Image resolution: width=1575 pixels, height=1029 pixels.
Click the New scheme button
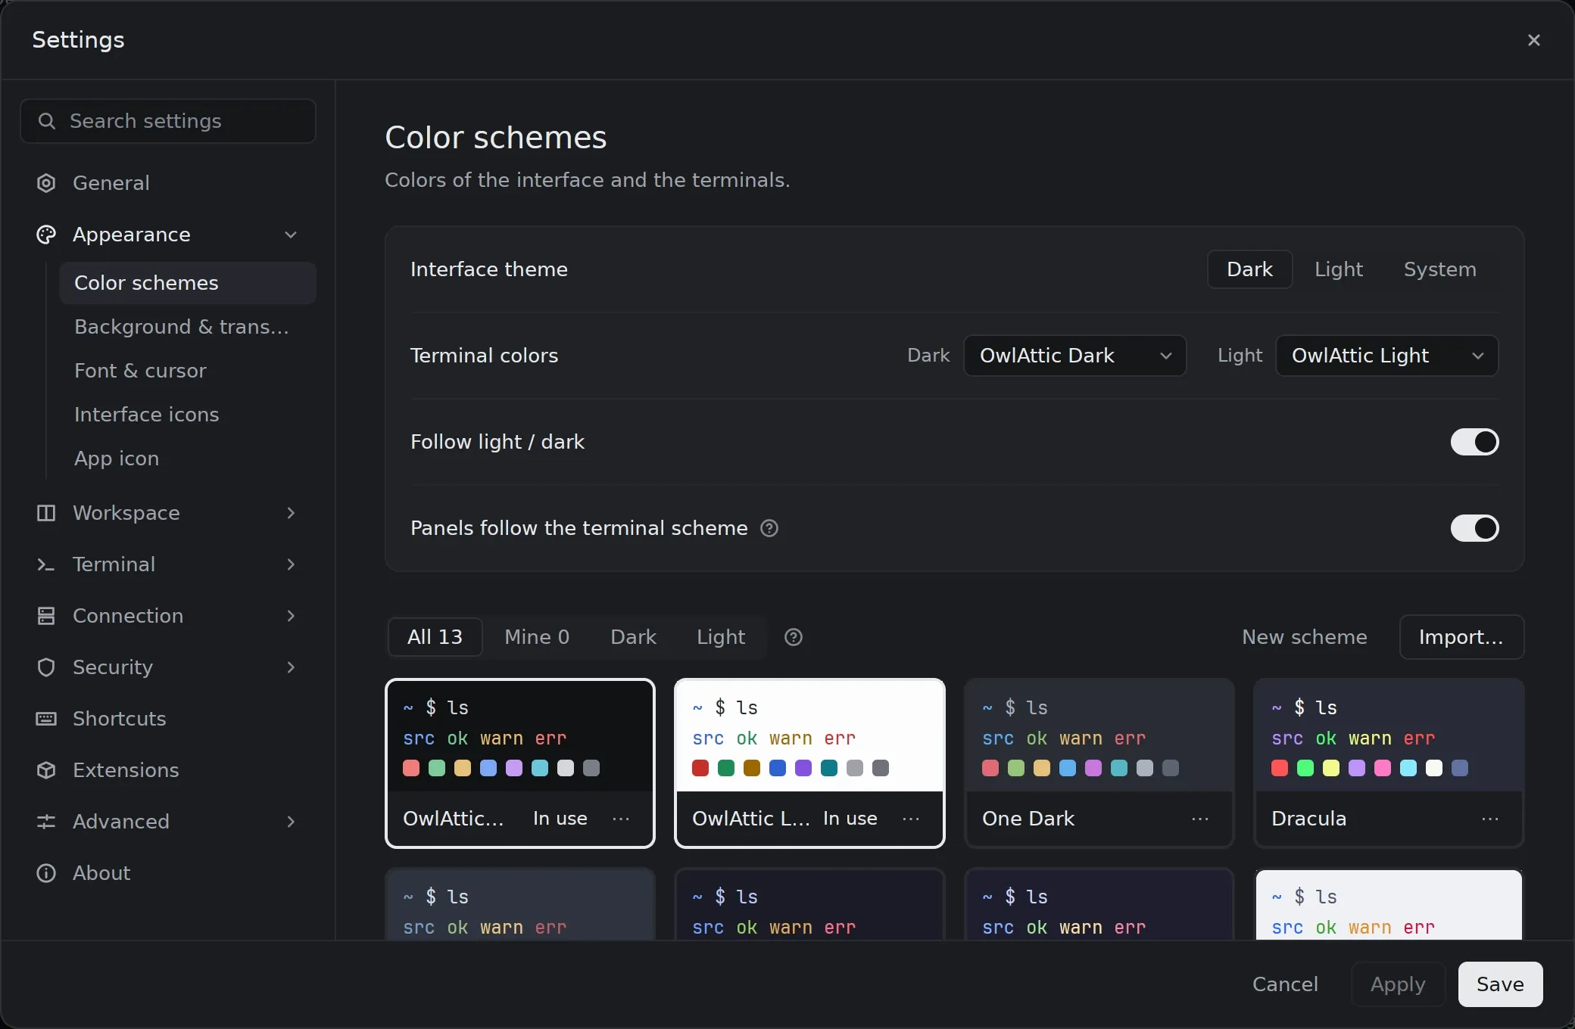[1305, 637]
